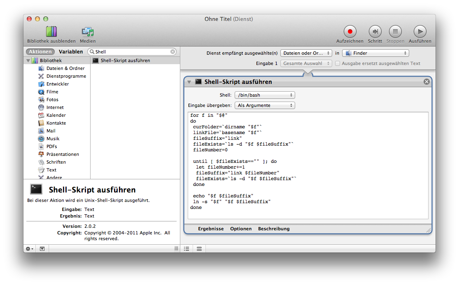459x285 pixels.
Task: Click the Schritt step button
Action: coord(375,32)
